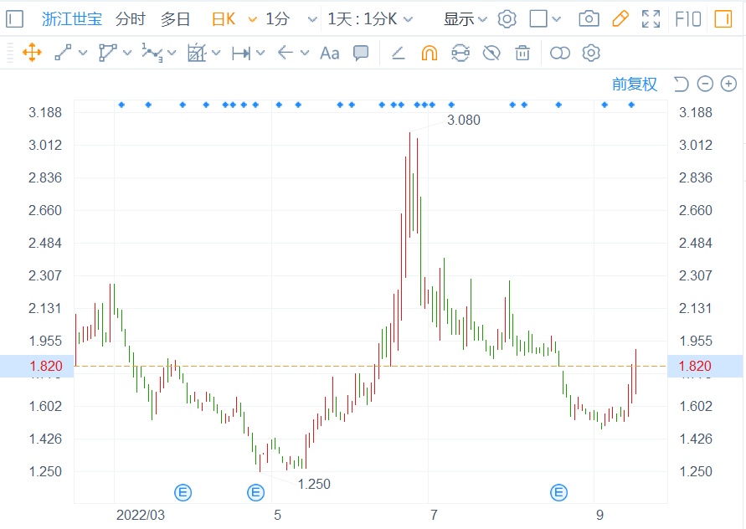Select the move crosshair cursor tool

(x=32, y=53)
